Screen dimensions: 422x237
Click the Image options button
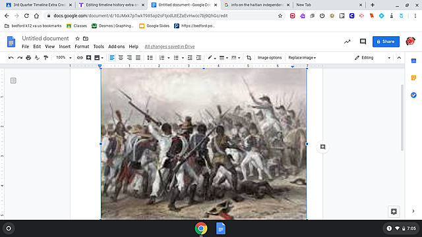coord(270,58)
